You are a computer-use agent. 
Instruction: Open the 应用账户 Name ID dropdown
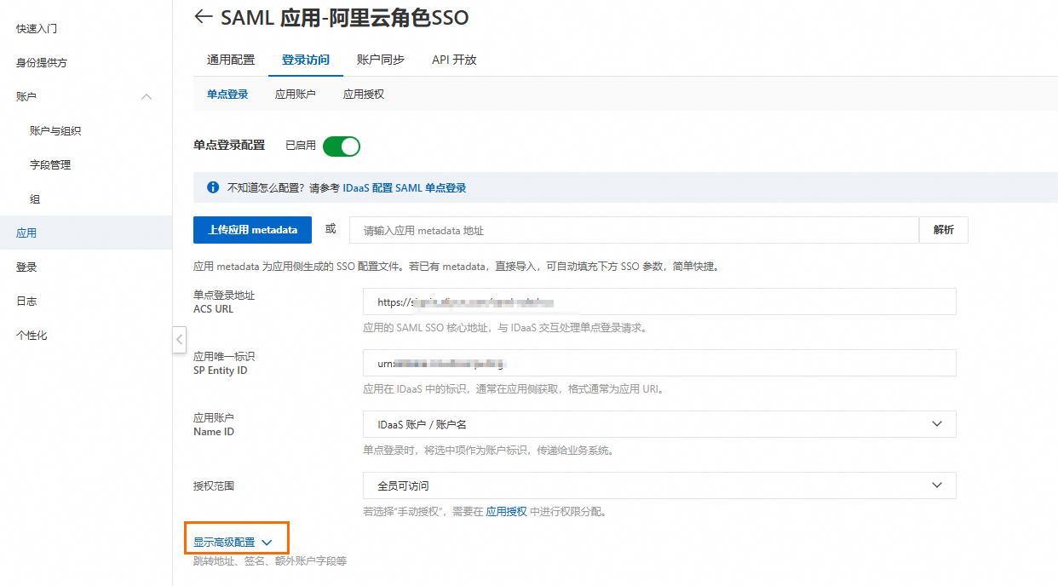[x=659, y=424]
